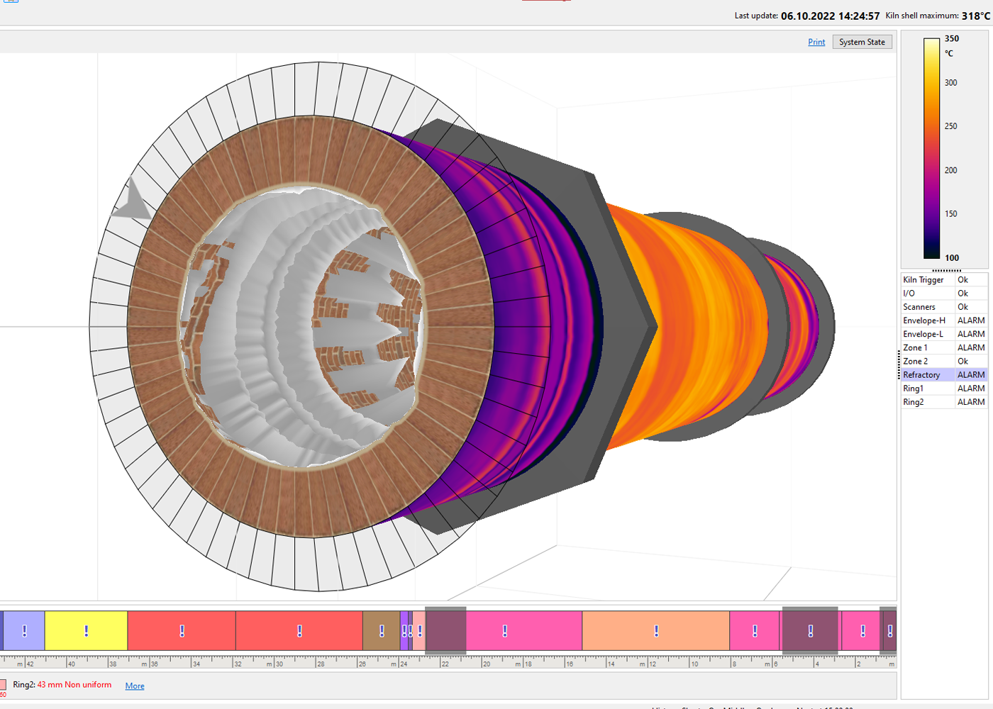This screenshot has width=993, height=709.
Task: Click the pink Ring2 legend square
Action: pos(4,685)
